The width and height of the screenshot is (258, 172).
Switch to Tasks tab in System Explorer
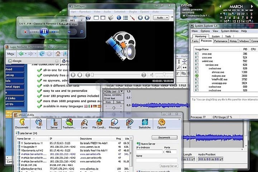coord(195,41)
